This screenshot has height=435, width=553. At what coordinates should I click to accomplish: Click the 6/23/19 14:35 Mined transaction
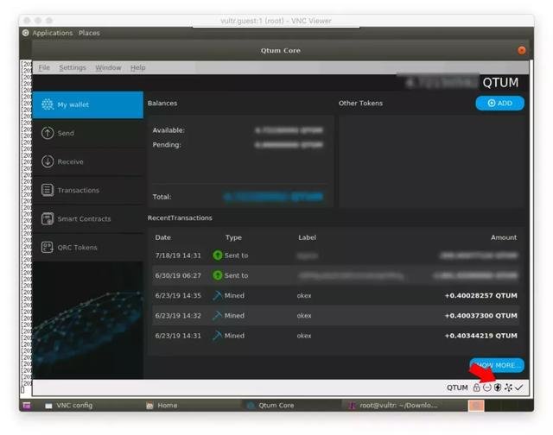(x=336, y=295)
